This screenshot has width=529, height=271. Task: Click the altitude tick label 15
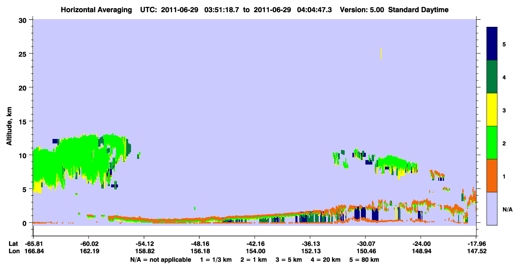pos(24,121)
